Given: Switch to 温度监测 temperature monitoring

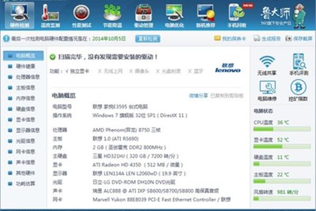Looking at the screenshot, I should (x=51, y=16).
